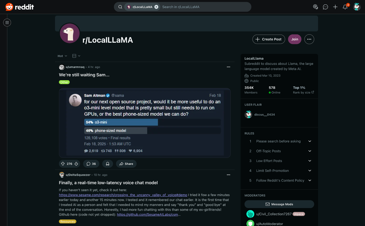Downvote the post with 276 votes

76,164
